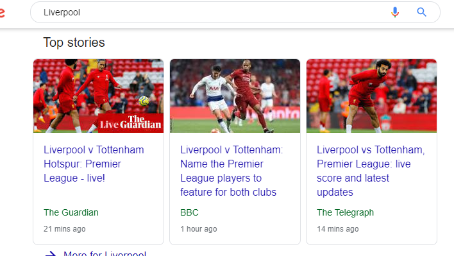
Task: Click The Guardian source label
Action: (x=71, y=212)
